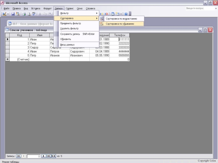Viewport: 218px width, 163px height.
Task: Open the View mode dropdown arrow
Action: [8, 14]
